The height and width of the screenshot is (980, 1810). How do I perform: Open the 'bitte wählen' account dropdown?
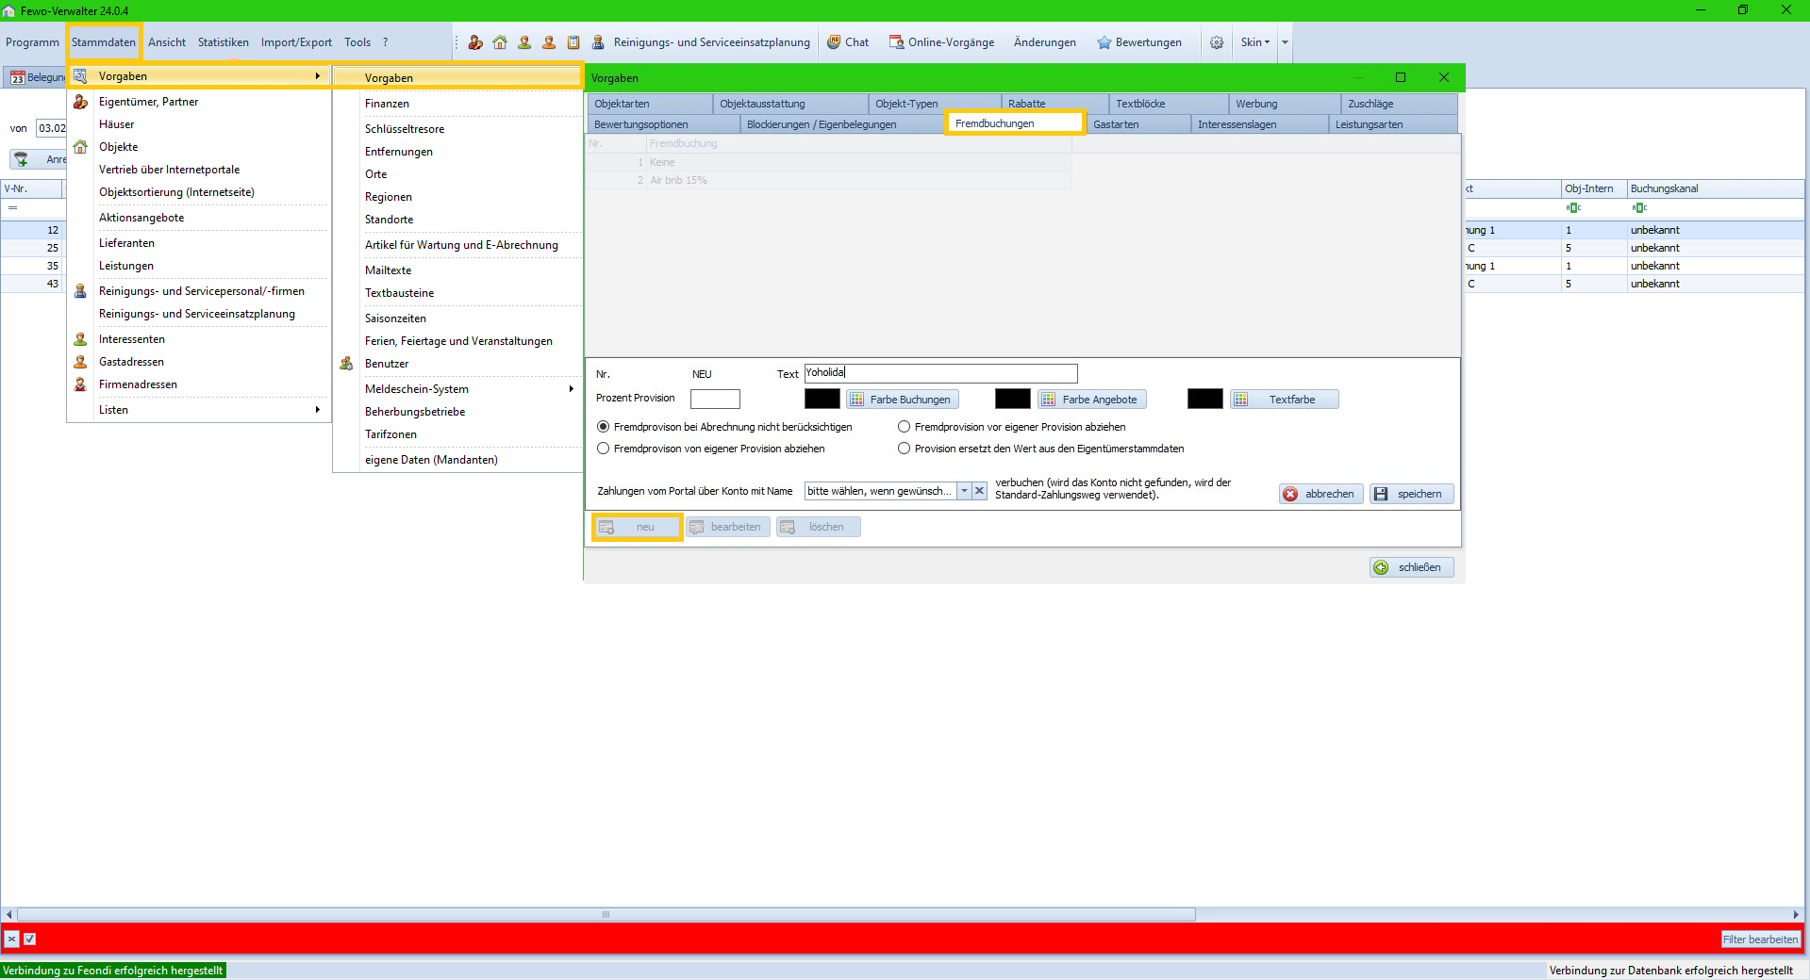click(964, 491)
